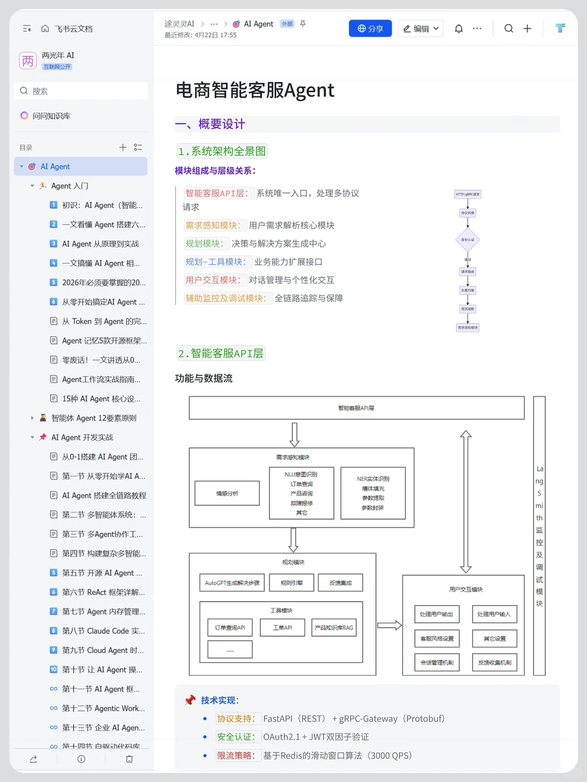
Task: Open the trash icon in sidebar footer
Action: click(129, 759)
